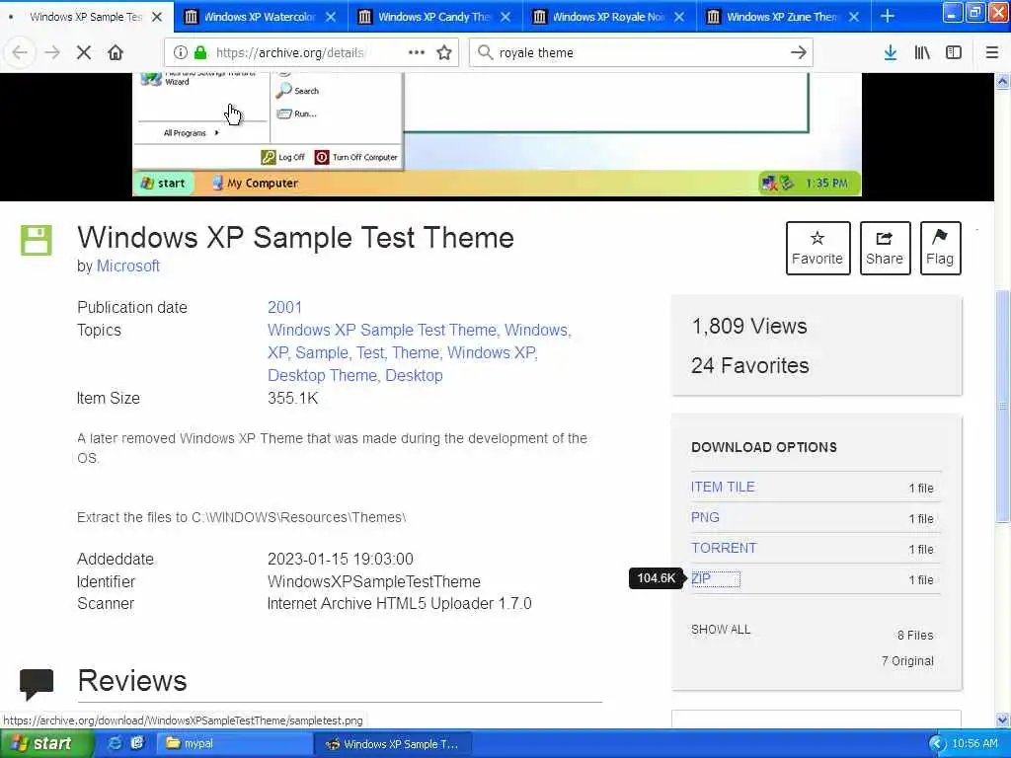1011x758 pixels.
Task: Open the Microsoft creator link
Action: pyautogui.click(x=128, y=266)
